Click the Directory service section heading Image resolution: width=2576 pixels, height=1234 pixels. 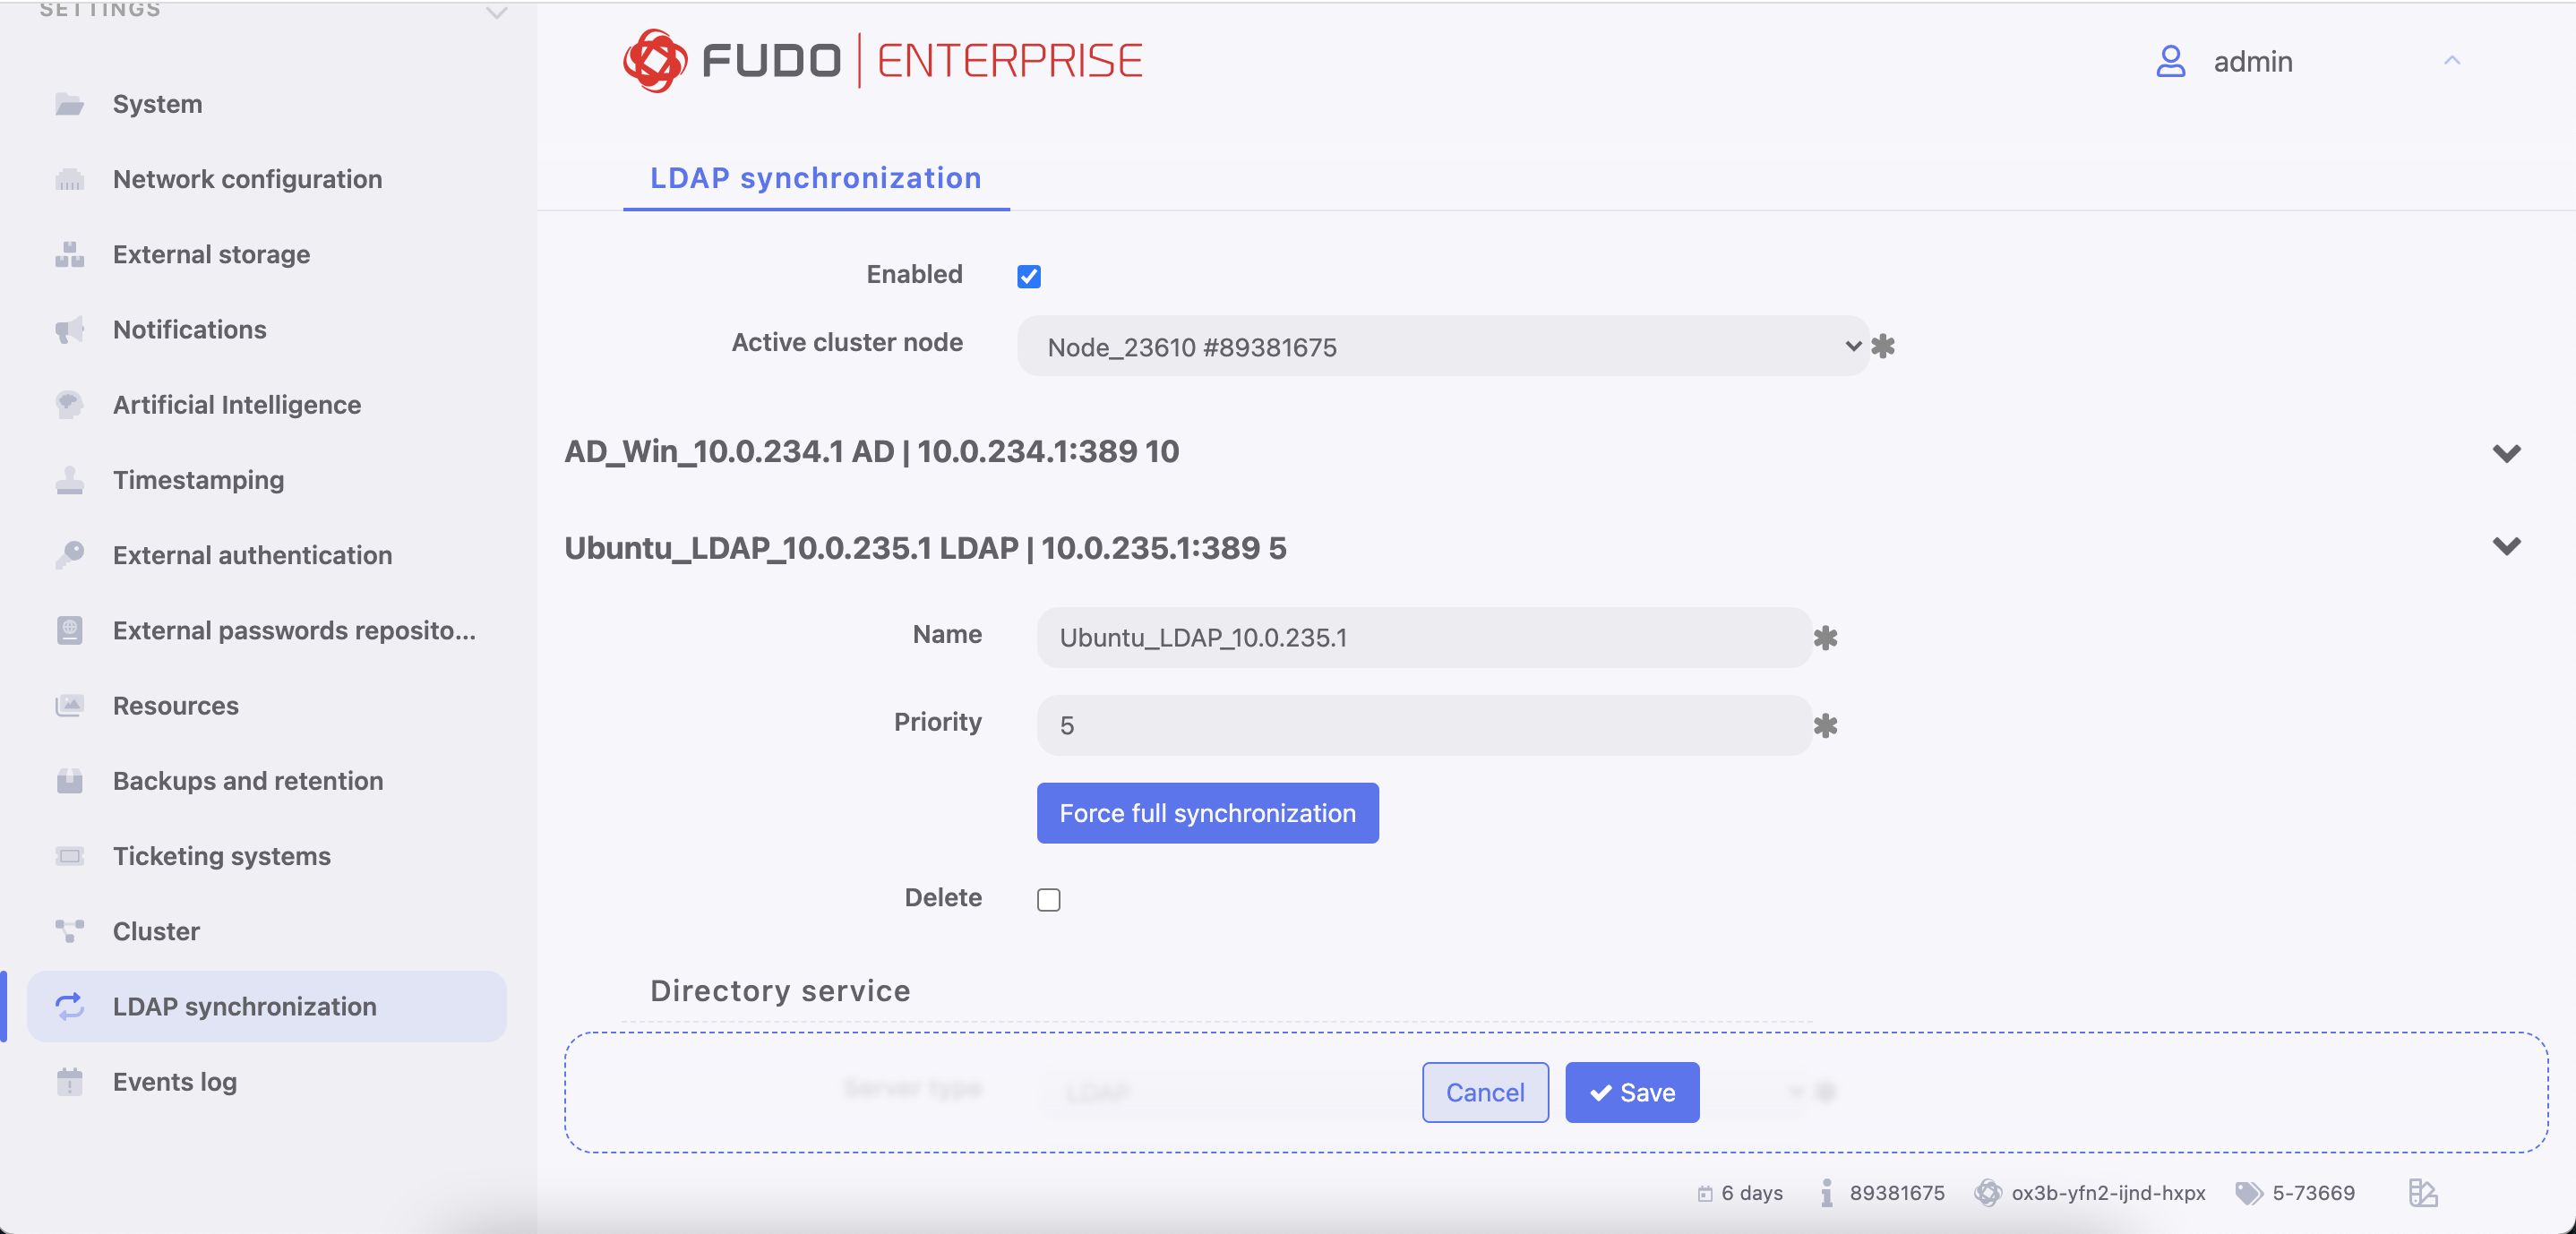point(779,990)
